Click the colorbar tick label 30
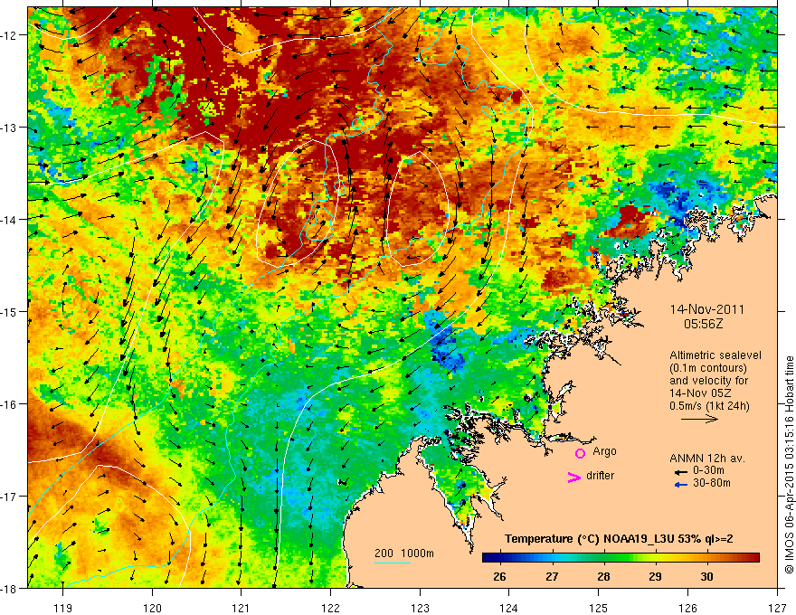Viewport: 796px width, 615px height. (706, 576)
